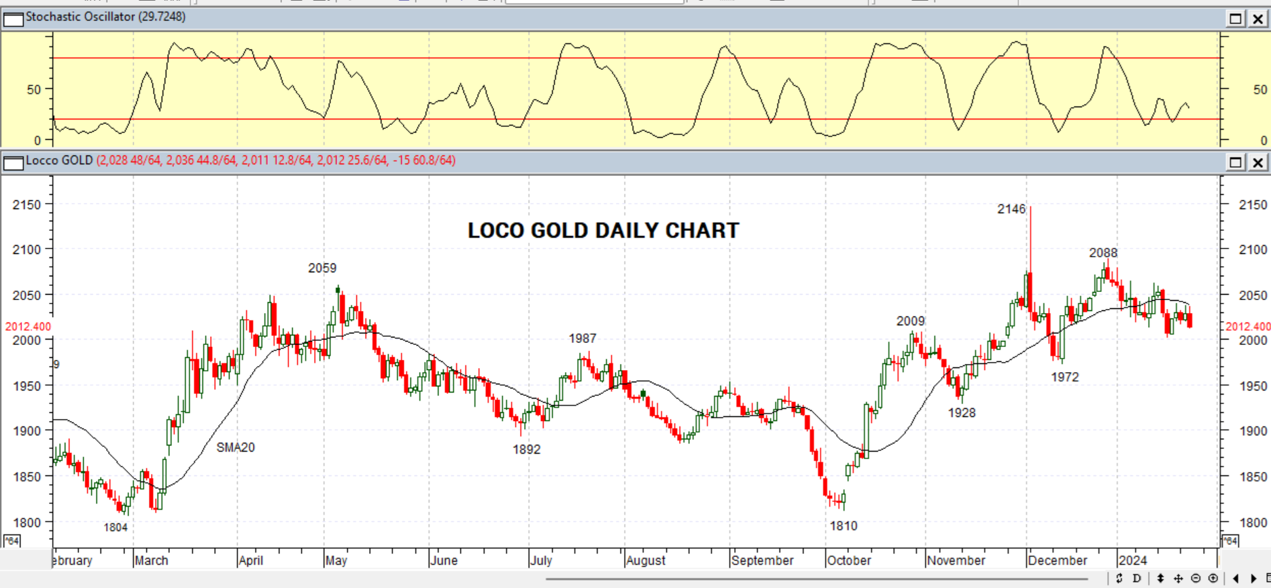Open the Locco GOLD panel menu icon
The width and height of the screenshot is (1271, 588).
(x=13, y=162)
